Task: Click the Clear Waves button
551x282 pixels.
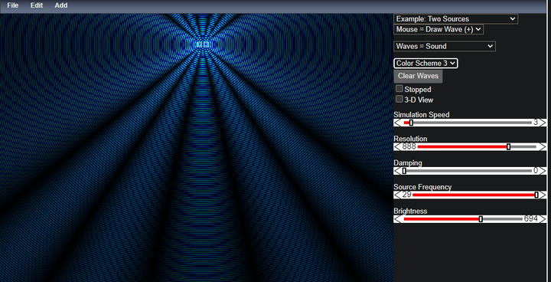Action: 418,76
